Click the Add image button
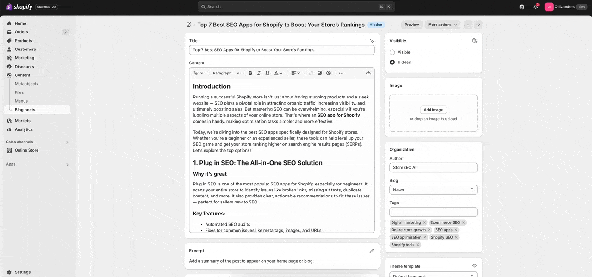The width and height of the screenshot is (592, 277). [x=433, y=110]
